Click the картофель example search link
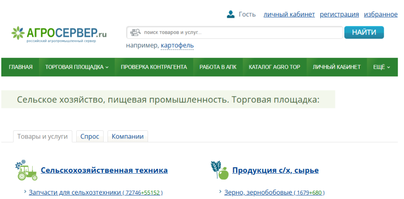This screenshot has height=199, width=404. [x=177, y=45]
